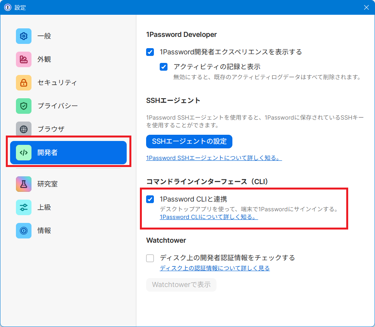Close the 設定 window

point(366,7)
